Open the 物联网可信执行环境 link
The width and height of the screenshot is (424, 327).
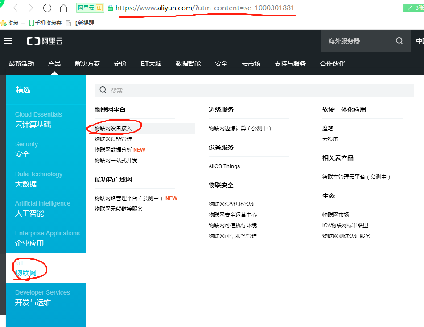coord(233,225)
